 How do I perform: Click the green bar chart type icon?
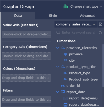tap(65, 6)
